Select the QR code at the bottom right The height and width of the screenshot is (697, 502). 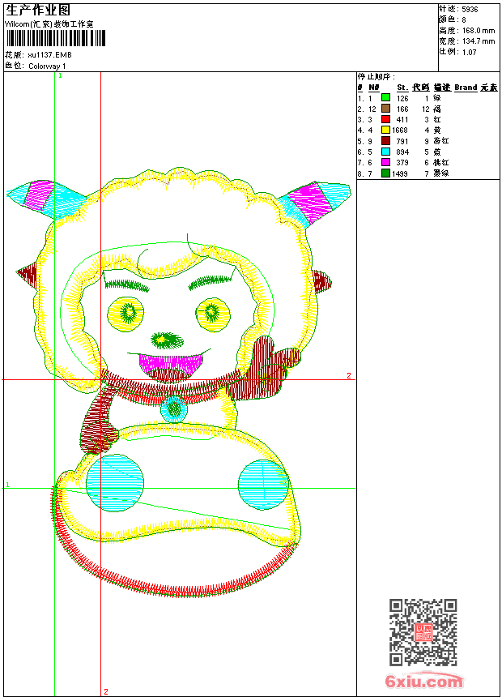[423, 632]
